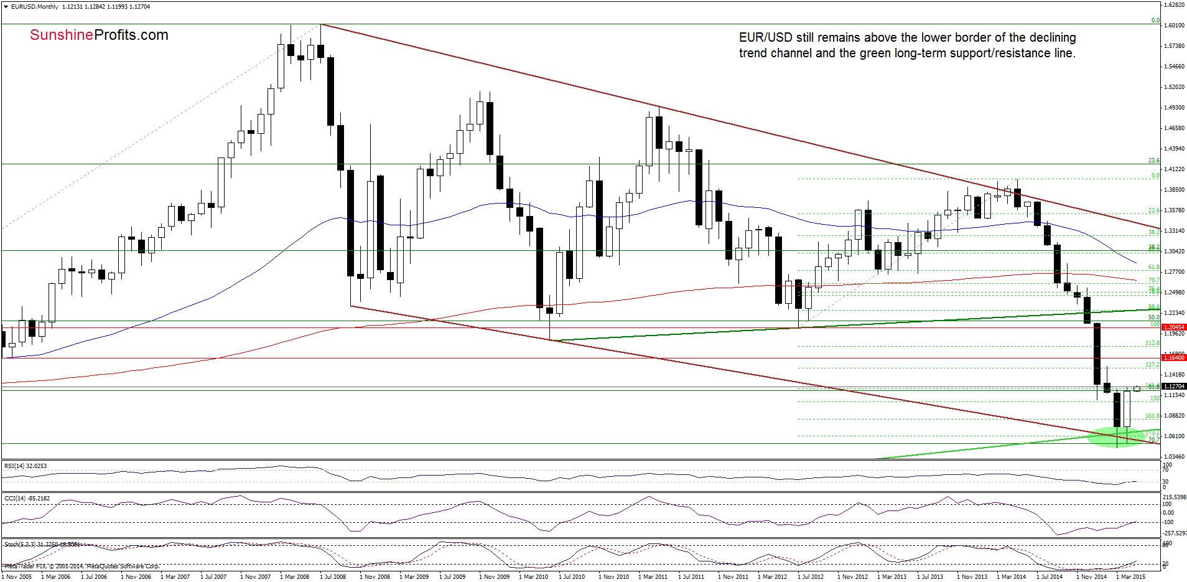
Task: Click the 1.57380 price axis label
Action: tap(1173, 46)
